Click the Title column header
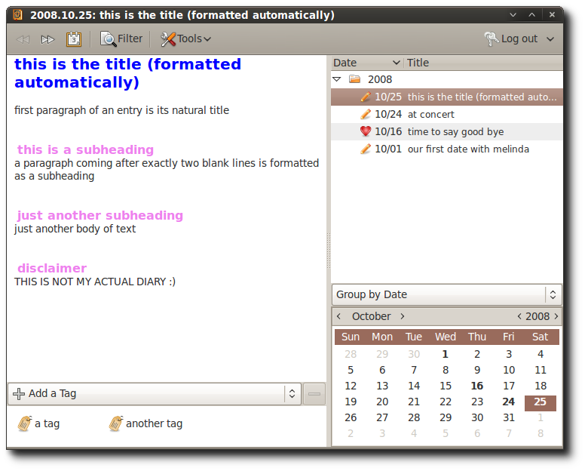588x474 pixels. [x=483, y=63]
